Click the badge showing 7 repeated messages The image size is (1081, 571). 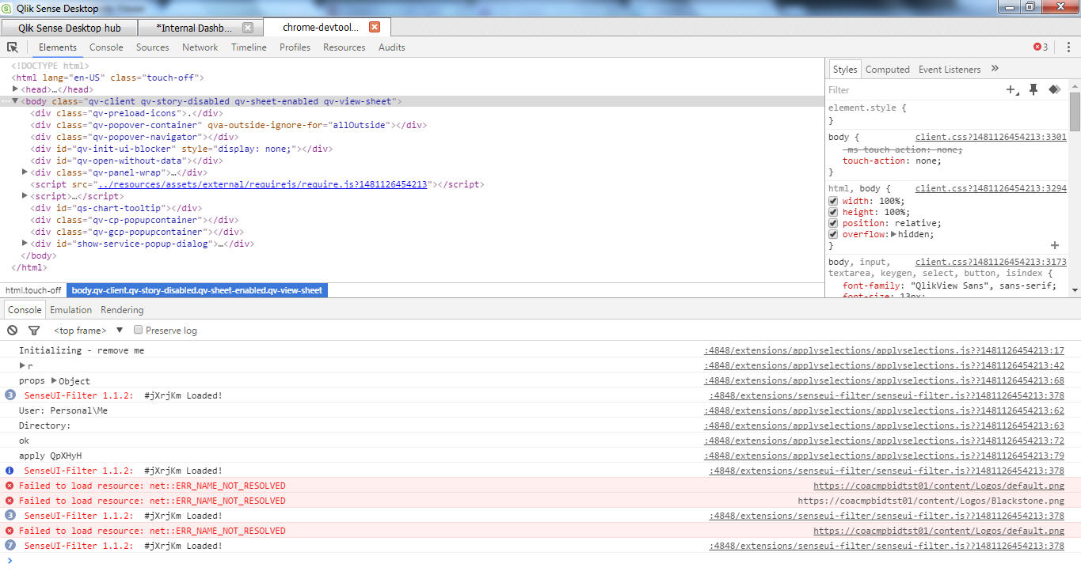[x=10, y=546]
